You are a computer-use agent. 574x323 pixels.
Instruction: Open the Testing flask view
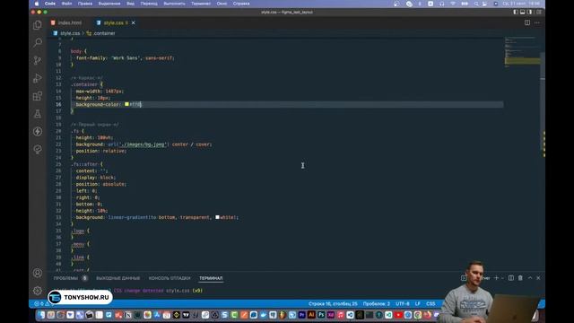pos(38,114)
